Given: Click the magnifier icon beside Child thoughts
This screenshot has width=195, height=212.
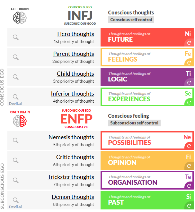Looking at the screenshot, I should point(16,77).
